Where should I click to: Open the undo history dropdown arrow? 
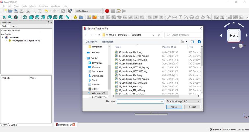click(x=50, y=11)
